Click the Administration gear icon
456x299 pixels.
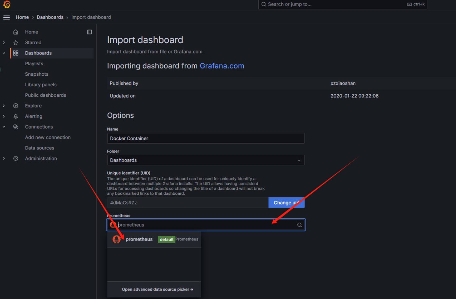(x=16, y=158)
